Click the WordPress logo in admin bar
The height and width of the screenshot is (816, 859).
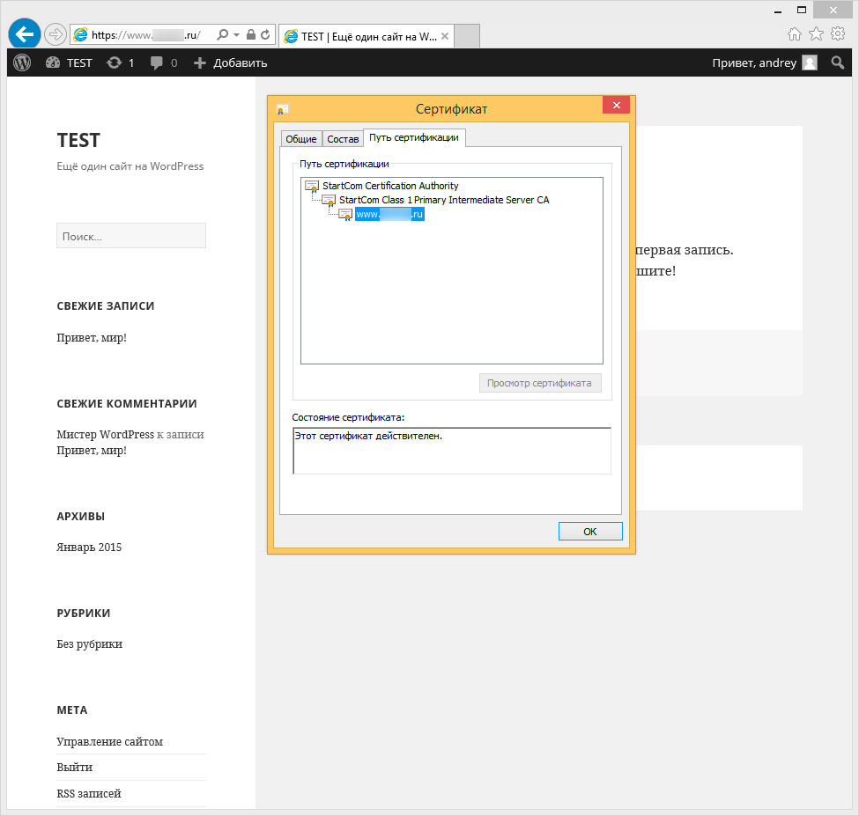tap(22, 62)
